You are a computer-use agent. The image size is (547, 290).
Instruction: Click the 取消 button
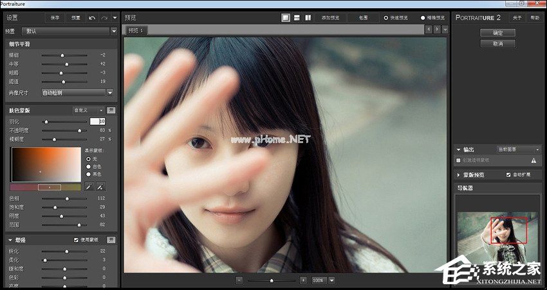click(497, 44)
